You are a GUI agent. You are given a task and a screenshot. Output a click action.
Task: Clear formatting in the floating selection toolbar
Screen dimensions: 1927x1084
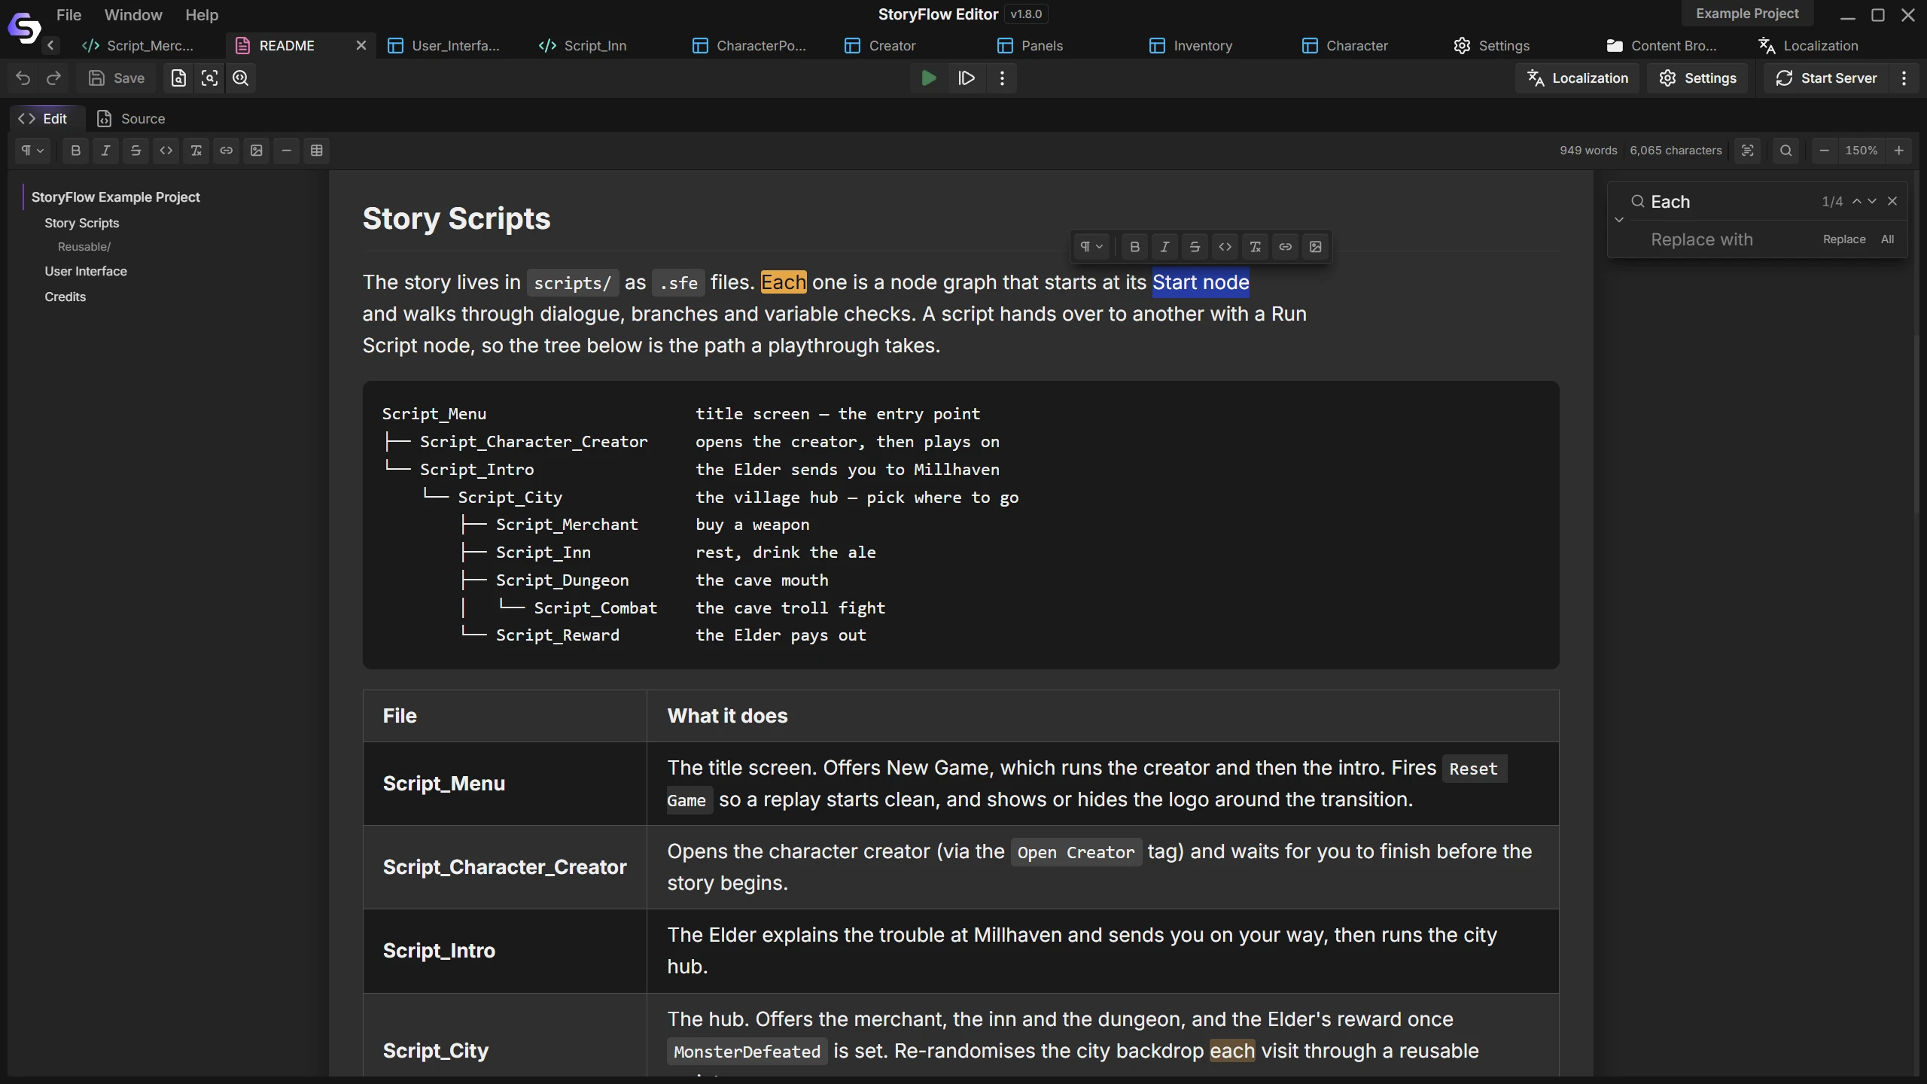(x=1255, y=247)
